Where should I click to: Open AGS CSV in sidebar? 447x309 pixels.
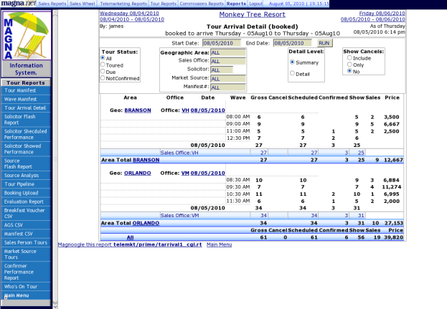point(26,225)
